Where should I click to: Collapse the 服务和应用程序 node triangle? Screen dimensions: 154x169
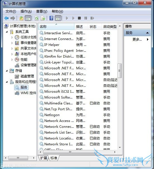pos(7,82)
